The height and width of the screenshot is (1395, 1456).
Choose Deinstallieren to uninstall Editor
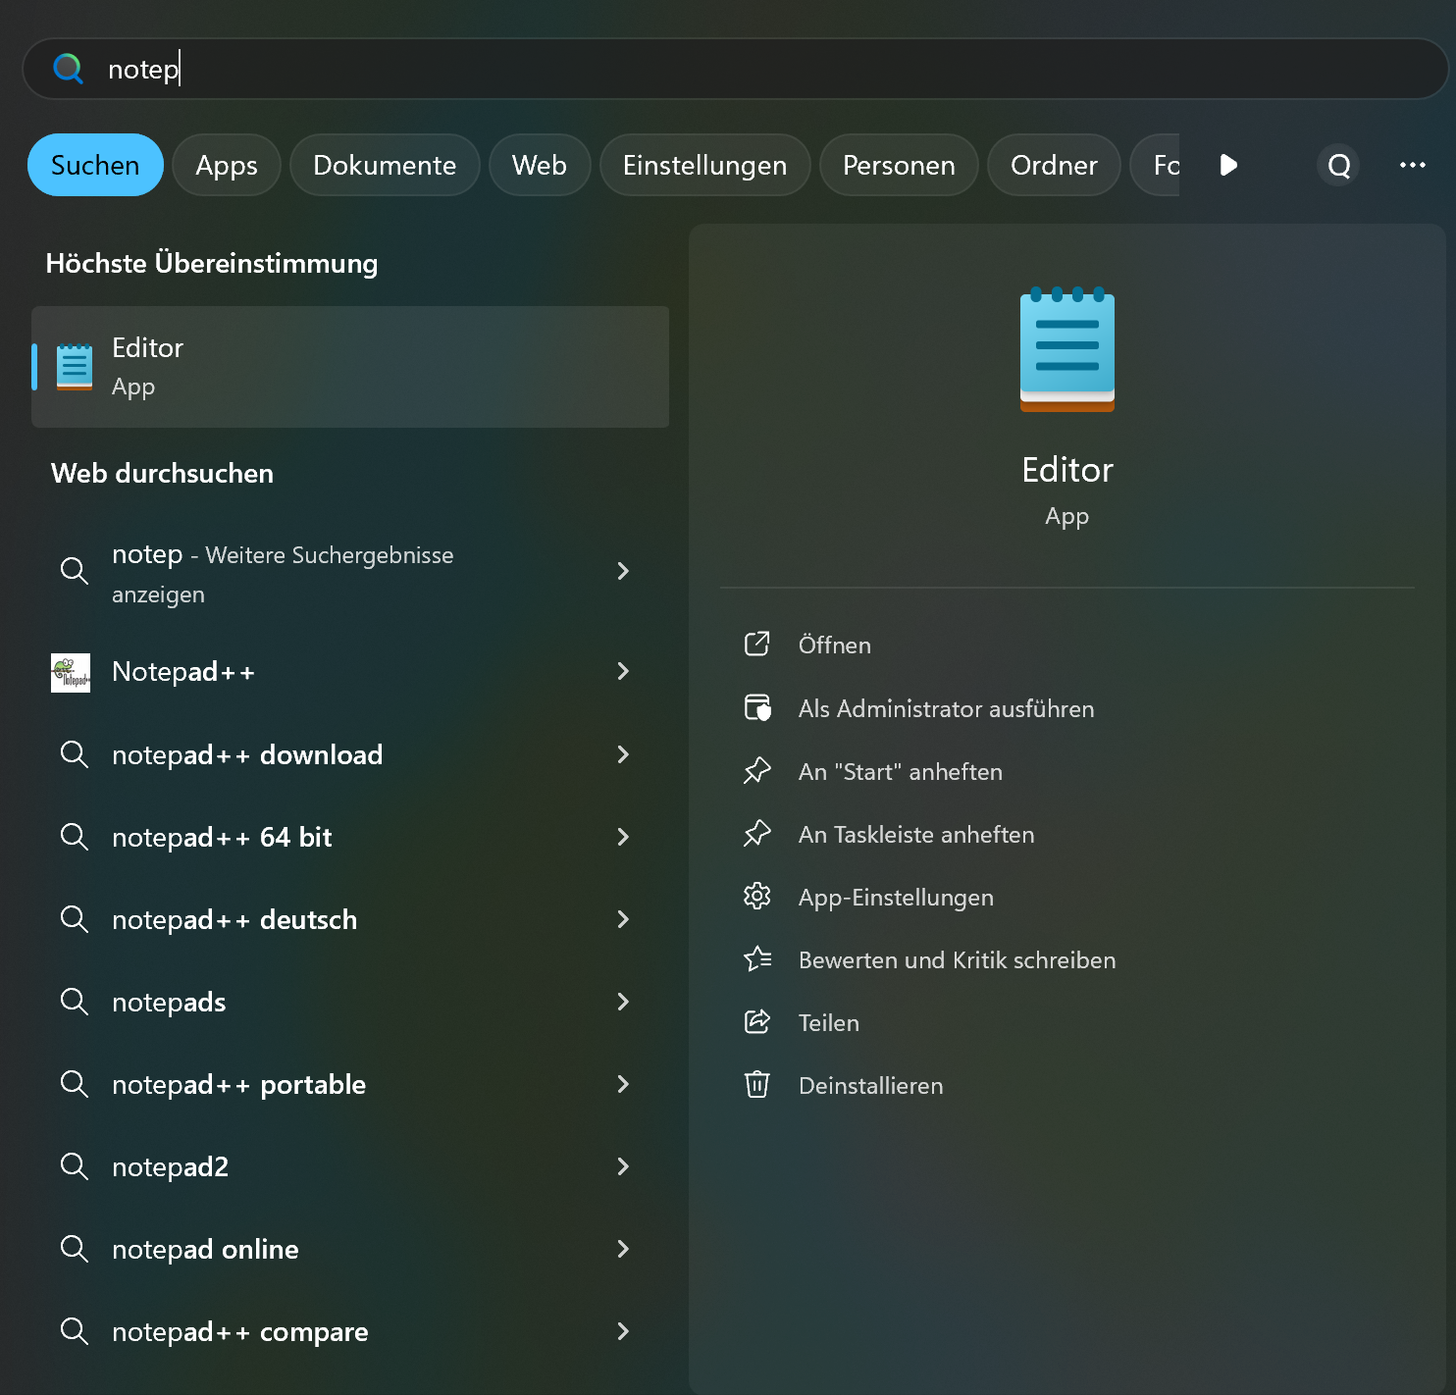(x=871, y=1086)
